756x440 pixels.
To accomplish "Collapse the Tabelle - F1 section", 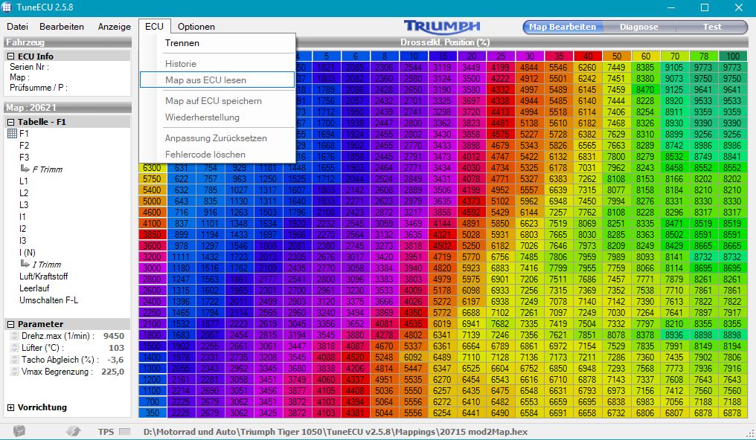I will click(x=11, y=122).
